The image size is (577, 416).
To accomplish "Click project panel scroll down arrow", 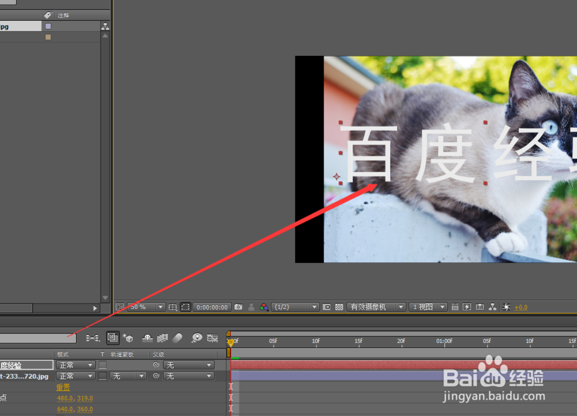I will click(x=105, y=298).
